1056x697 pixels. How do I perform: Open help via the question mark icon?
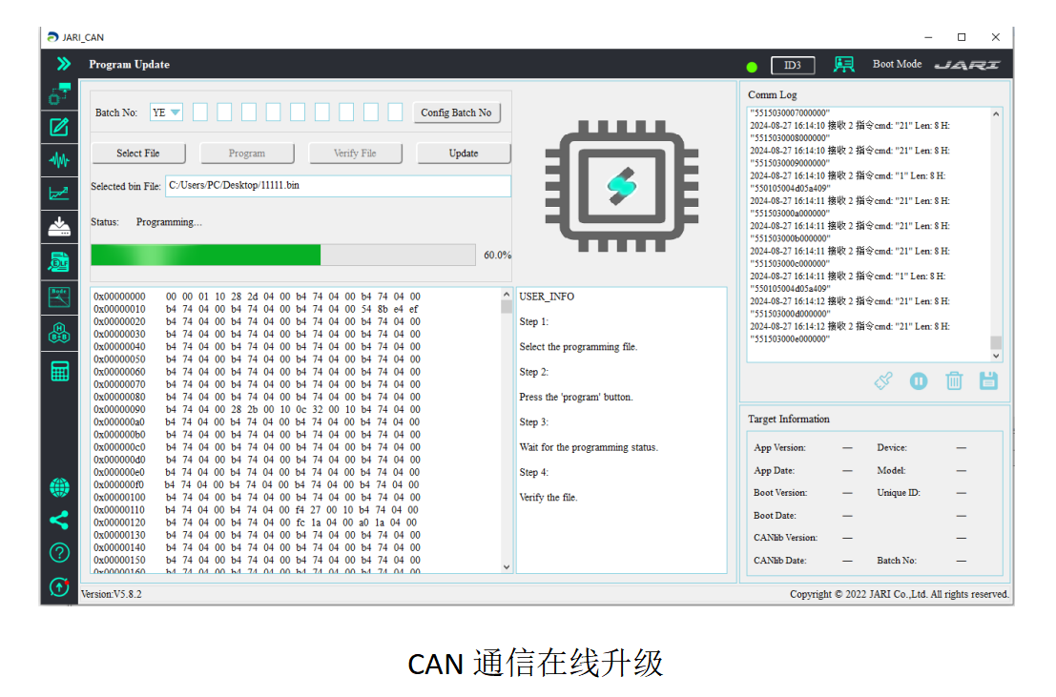click(x=59, y=552)
